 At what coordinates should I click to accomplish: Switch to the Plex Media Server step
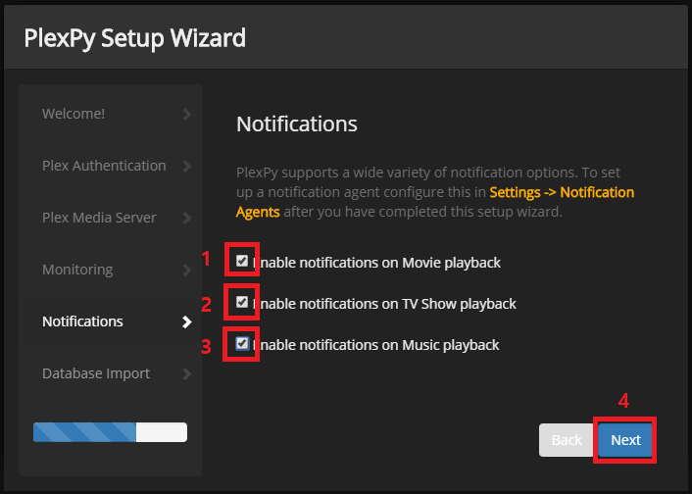pyautogui.click(x=99, y=218)
